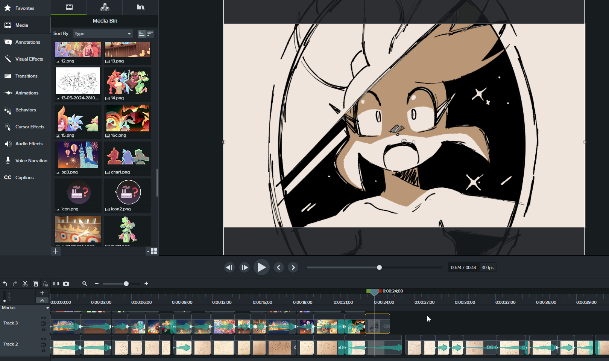
Task: Click the timeline zoom-in plus icon
Action: click(x=146, y=284)
